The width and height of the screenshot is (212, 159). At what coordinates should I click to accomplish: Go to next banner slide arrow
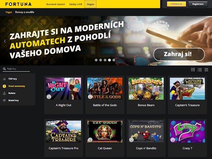coord(207,41)
